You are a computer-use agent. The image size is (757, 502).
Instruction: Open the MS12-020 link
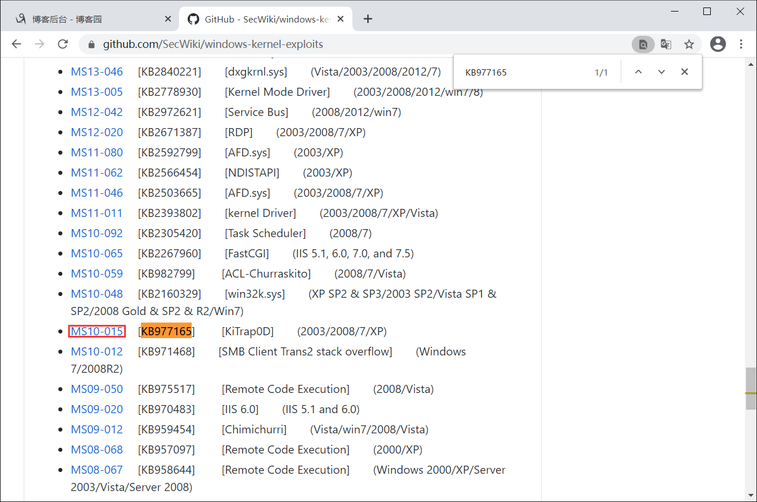click(97, 132)
